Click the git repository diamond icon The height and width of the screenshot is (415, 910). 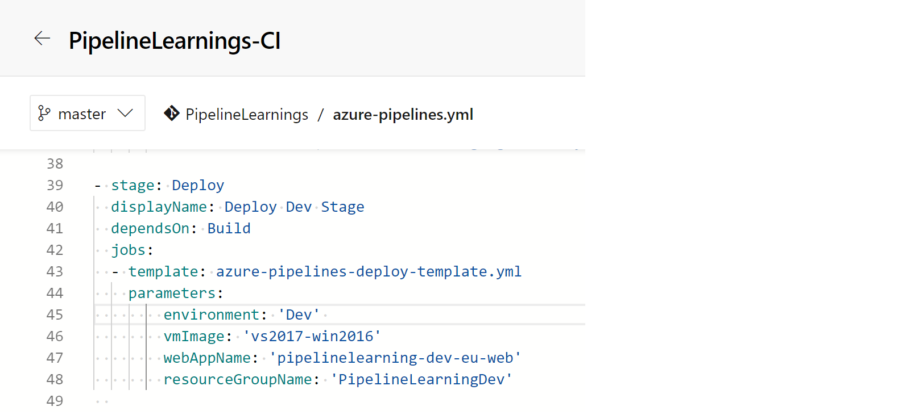[x=171, y=114]
